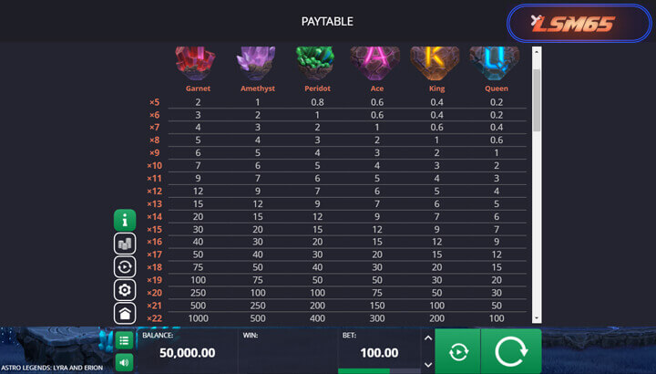Open the gear settings icon

[x=125, y=290]
